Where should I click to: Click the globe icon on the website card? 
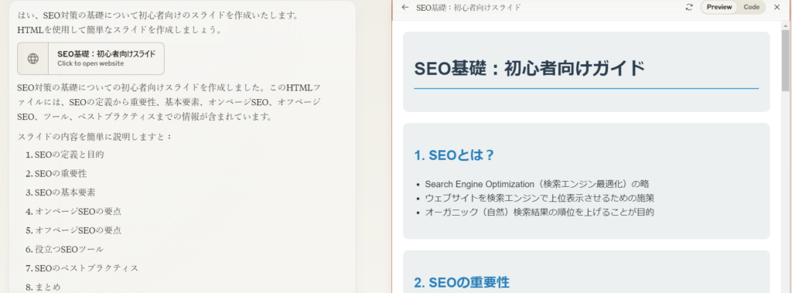click(32, 59)
